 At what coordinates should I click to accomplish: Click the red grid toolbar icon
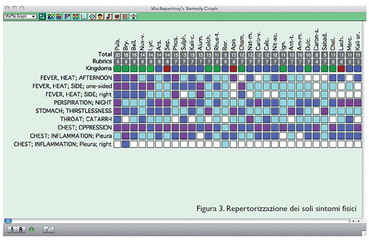pyautogui.click(x=125, y=17)
